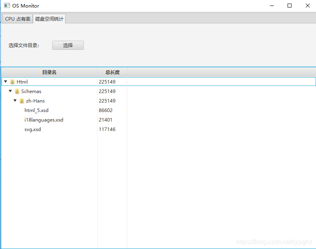The image size is (316, 249).
Task: Click the 选择 button to choose directory
Action: click(x=68, y=45)
